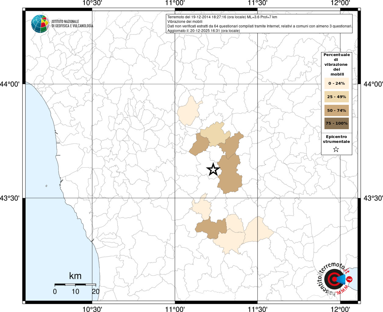Click the 'Vibrazione dei mobili' subtitle

[x=185, y=22]
